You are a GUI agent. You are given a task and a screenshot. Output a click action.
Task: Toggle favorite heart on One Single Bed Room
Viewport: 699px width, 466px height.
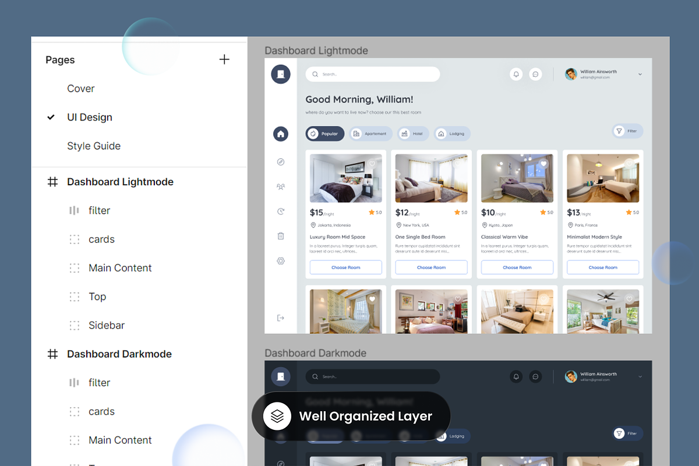[457, 164]
